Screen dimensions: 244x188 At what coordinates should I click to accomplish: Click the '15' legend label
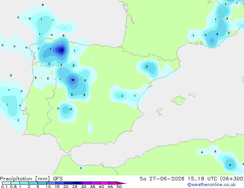[57, 186]
